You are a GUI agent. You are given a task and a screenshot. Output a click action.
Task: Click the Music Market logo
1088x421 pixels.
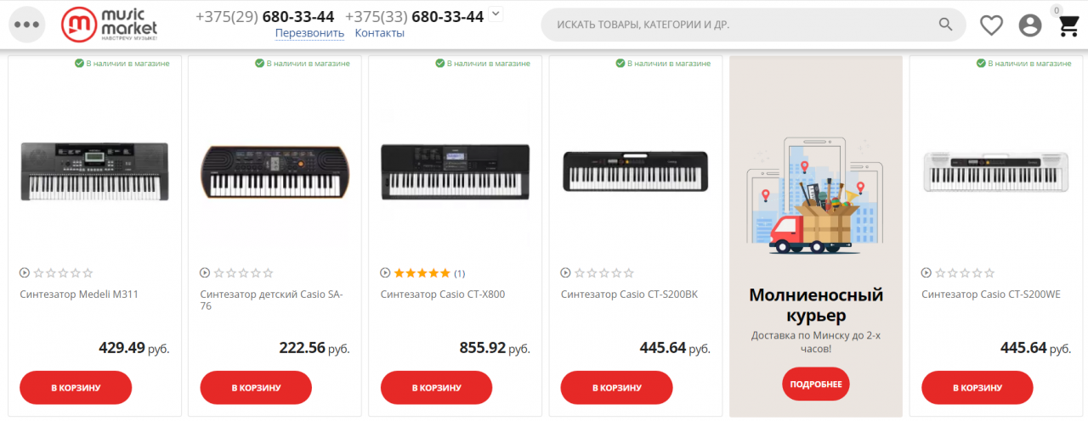click(110, 25)
